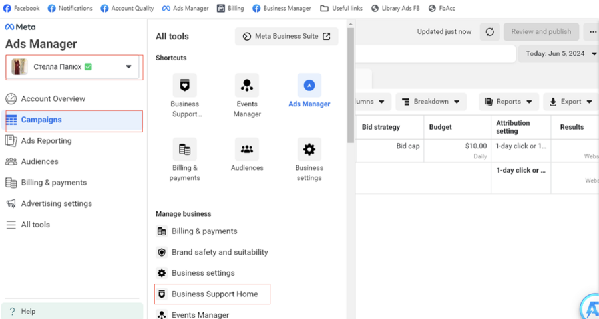The height and width of the screenshot is (319, 599).
Task: Click the Shortcuts section heading
Action: [171, 58]
